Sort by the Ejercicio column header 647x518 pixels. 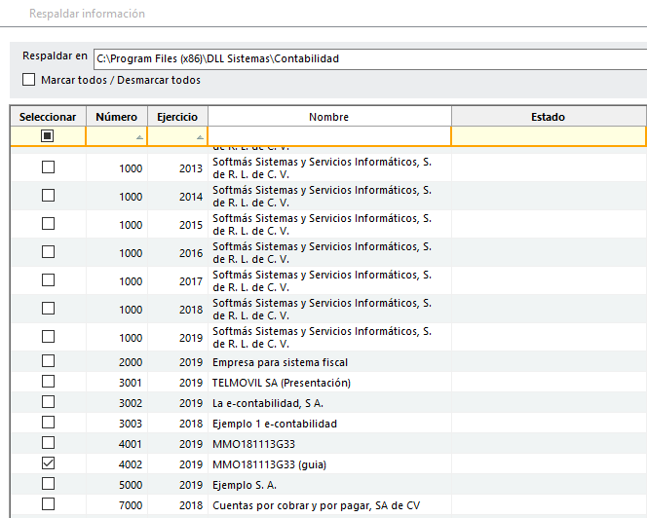(177, 117)
